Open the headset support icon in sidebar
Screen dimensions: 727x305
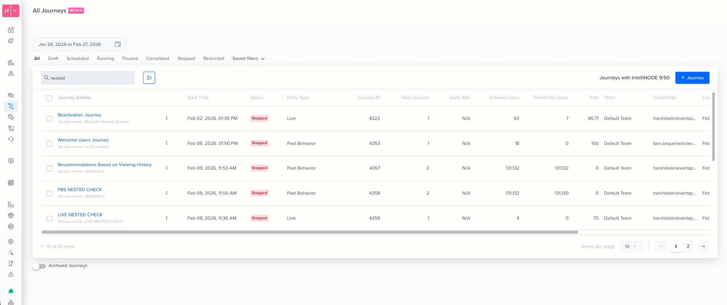11,139
